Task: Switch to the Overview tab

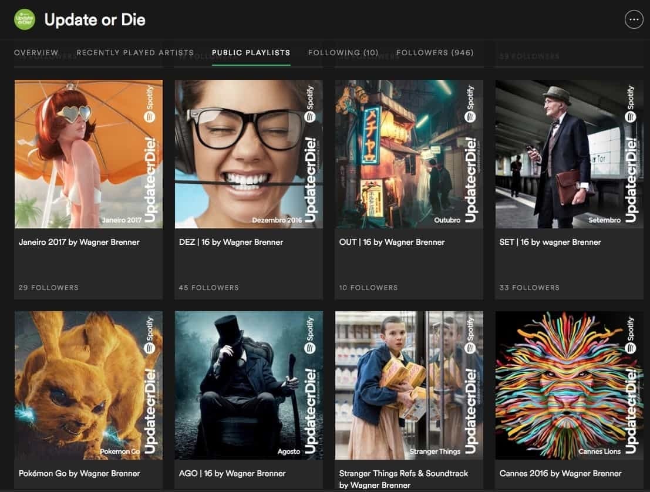Action: 36,53
